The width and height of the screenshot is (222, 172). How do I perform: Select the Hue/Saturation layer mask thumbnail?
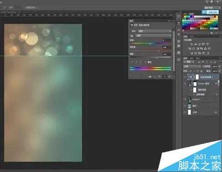pos(197,77)
